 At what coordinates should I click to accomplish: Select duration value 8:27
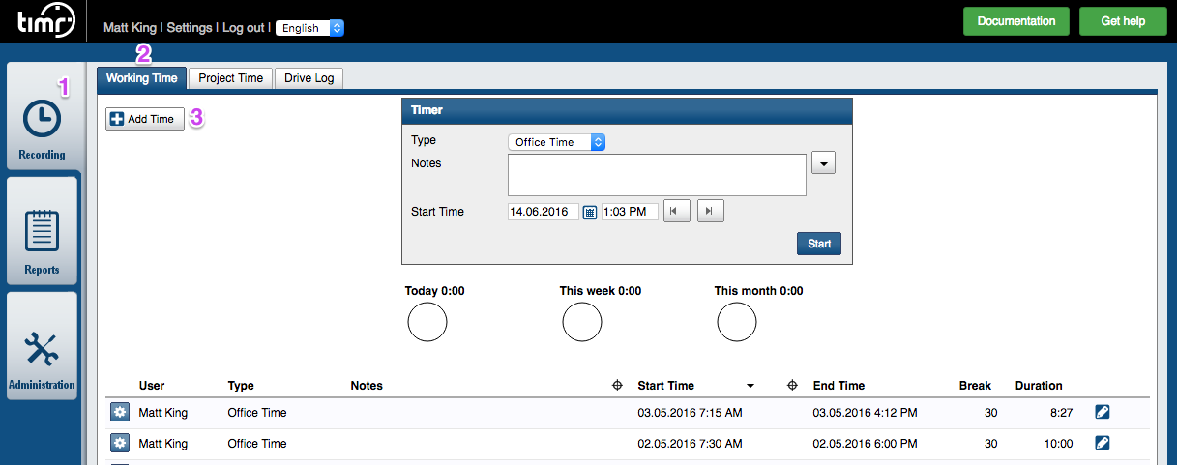pos(1060,413)
